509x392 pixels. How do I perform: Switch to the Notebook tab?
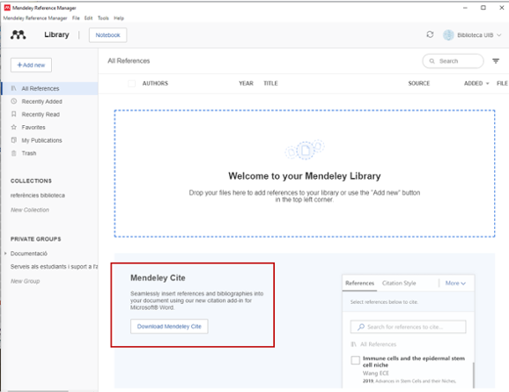[107, 35]
